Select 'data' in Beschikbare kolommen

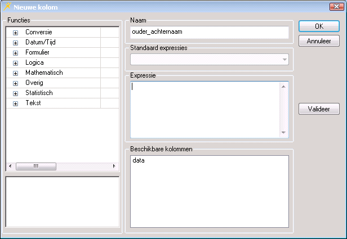pos(138,161)
